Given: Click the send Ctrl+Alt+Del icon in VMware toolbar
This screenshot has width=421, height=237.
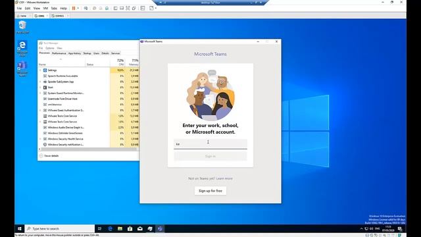Looking at the screenshot, I should pos(86,9).
